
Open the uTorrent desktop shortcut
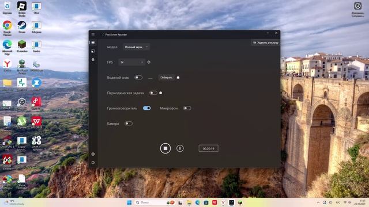[x=22, y=122]
